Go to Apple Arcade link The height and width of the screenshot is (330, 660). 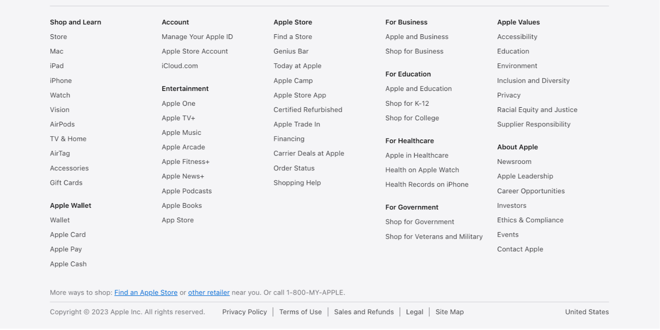pos(183,147)
